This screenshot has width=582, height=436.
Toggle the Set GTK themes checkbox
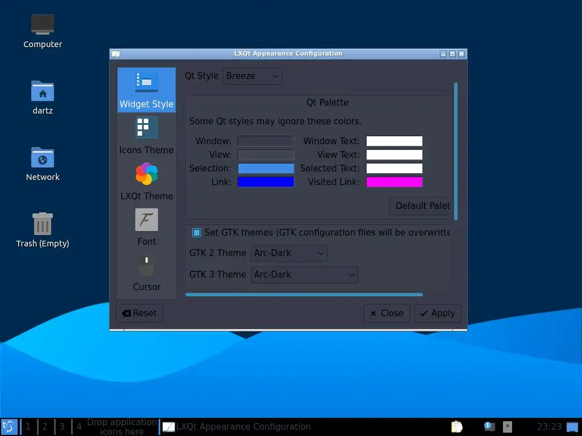click(x=196, y=232)
